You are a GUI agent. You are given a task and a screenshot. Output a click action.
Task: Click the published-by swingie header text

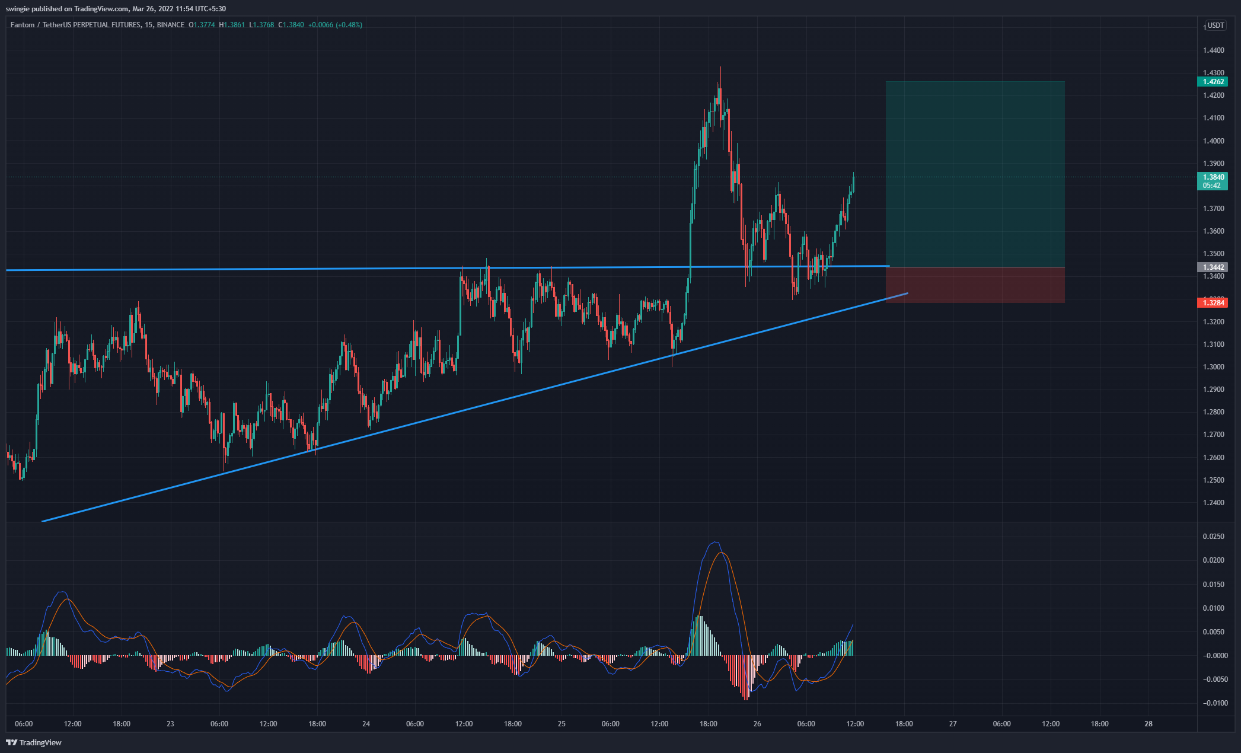click(115, 8)
